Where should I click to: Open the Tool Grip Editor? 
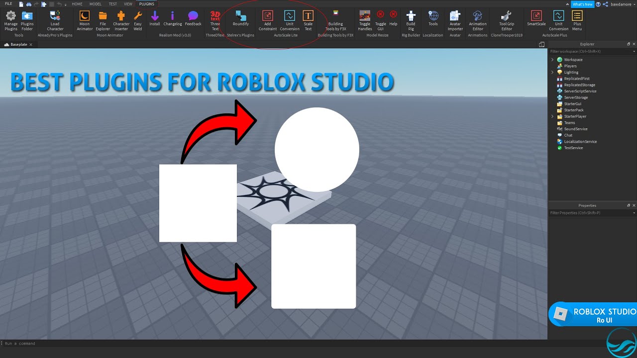507,21
